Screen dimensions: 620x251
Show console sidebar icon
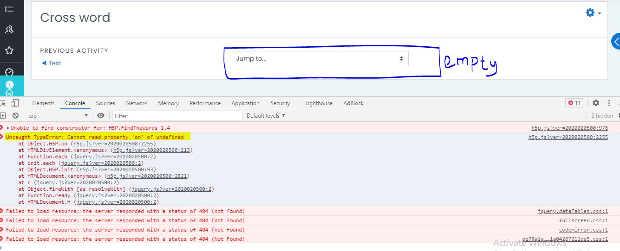(x=3, y=116)
